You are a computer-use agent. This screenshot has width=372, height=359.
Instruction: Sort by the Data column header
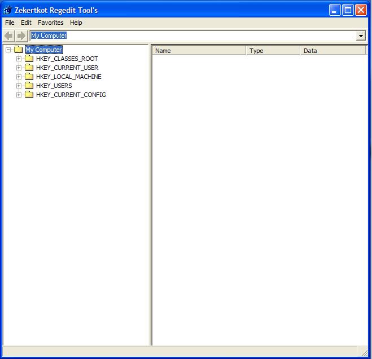333,50
